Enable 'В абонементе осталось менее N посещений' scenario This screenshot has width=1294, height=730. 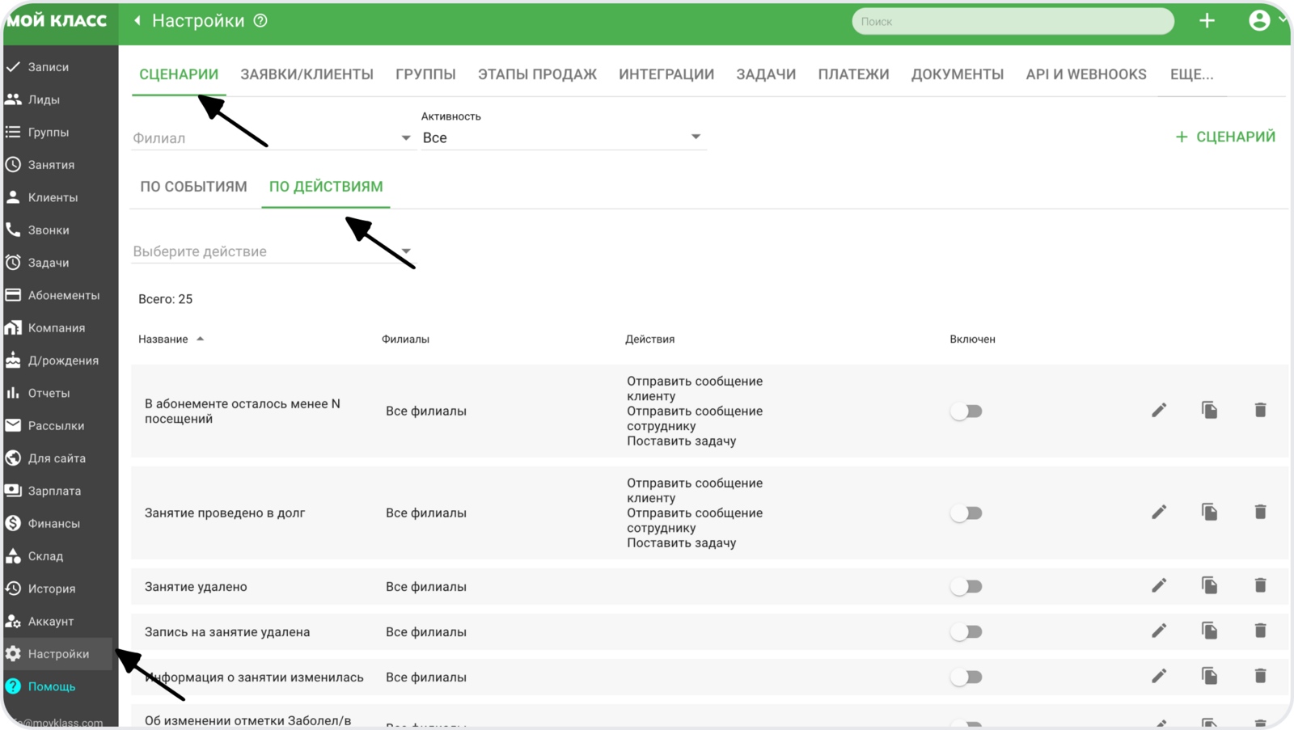tap(966, 411)
